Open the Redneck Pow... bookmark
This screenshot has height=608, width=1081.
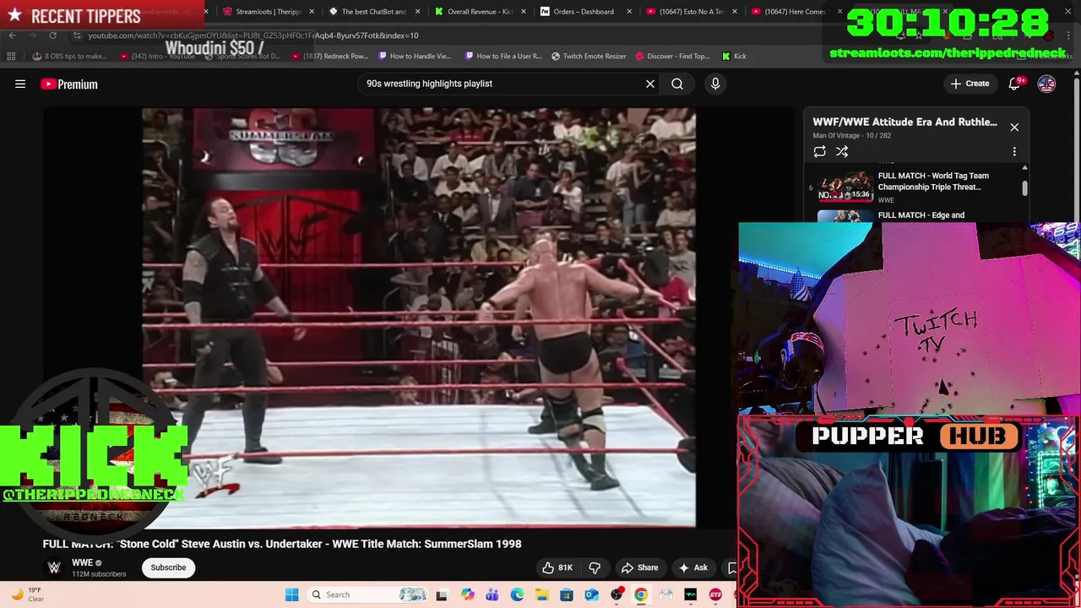[330, 56]
